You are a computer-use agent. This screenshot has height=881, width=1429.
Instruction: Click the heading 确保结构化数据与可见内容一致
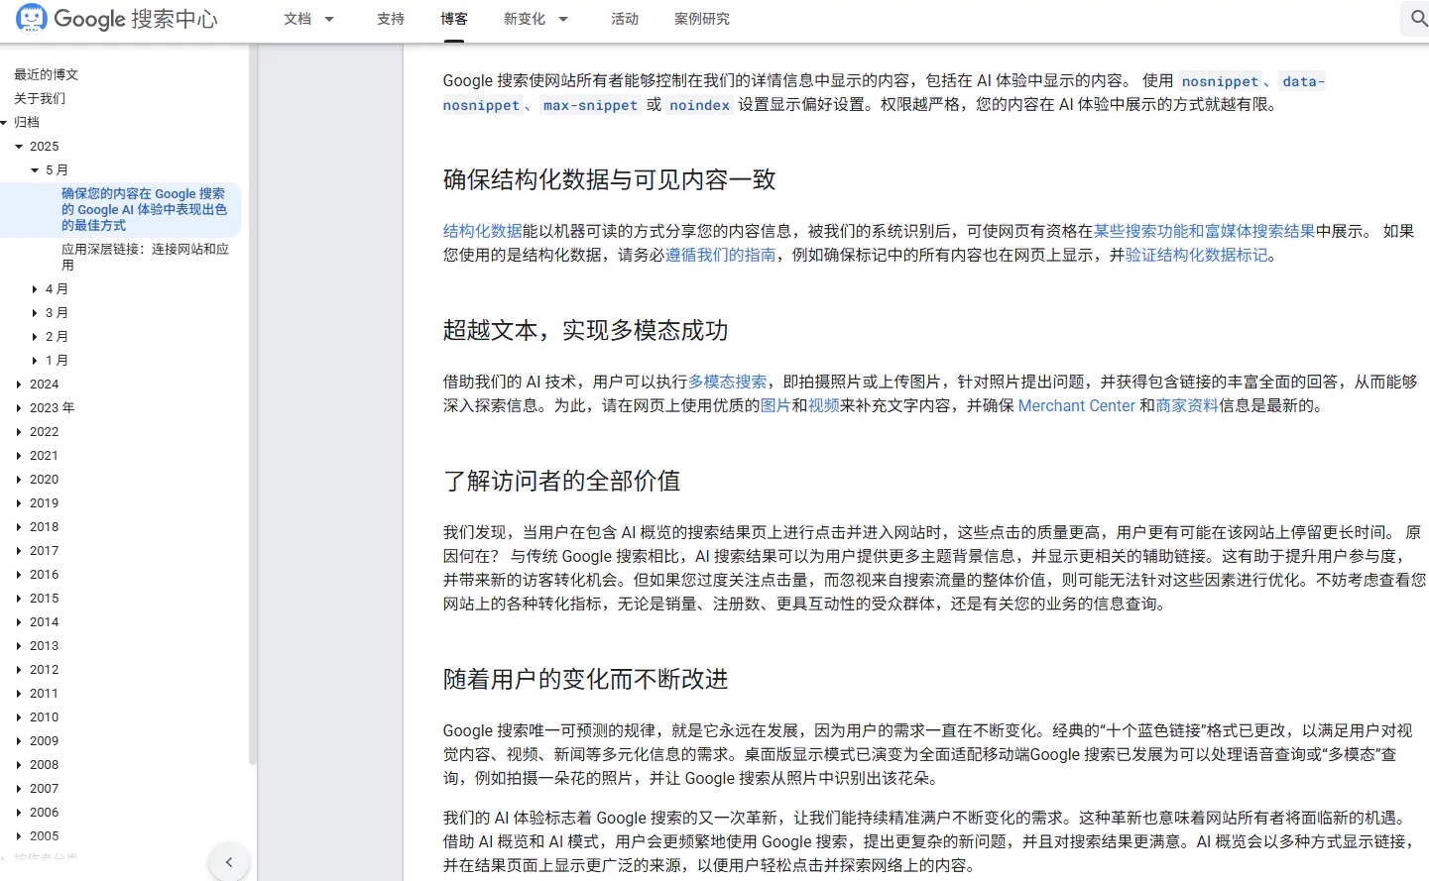[609, 179]
